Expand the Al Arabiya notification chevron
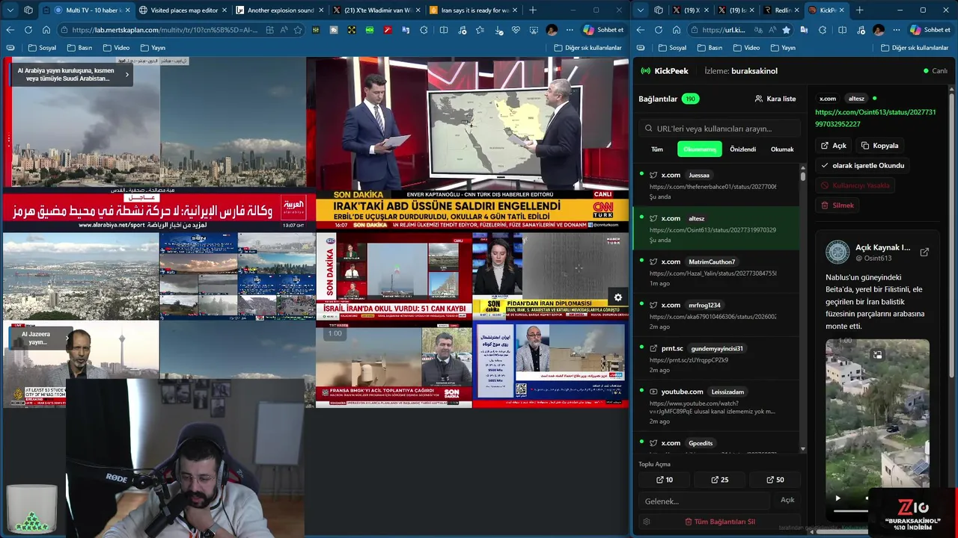Screen dimensions: 958x538 [x=126, y=74]
